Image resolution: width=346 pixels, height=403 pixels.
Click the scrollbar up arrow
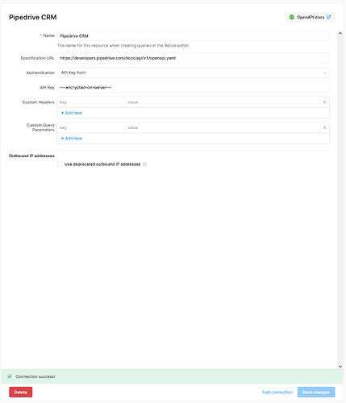[x=340, y=33]
